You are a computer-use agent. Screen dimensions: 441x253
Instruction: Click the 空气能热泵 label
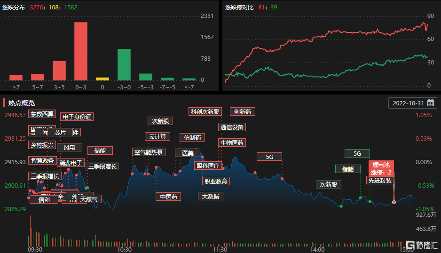coord(149,152)
